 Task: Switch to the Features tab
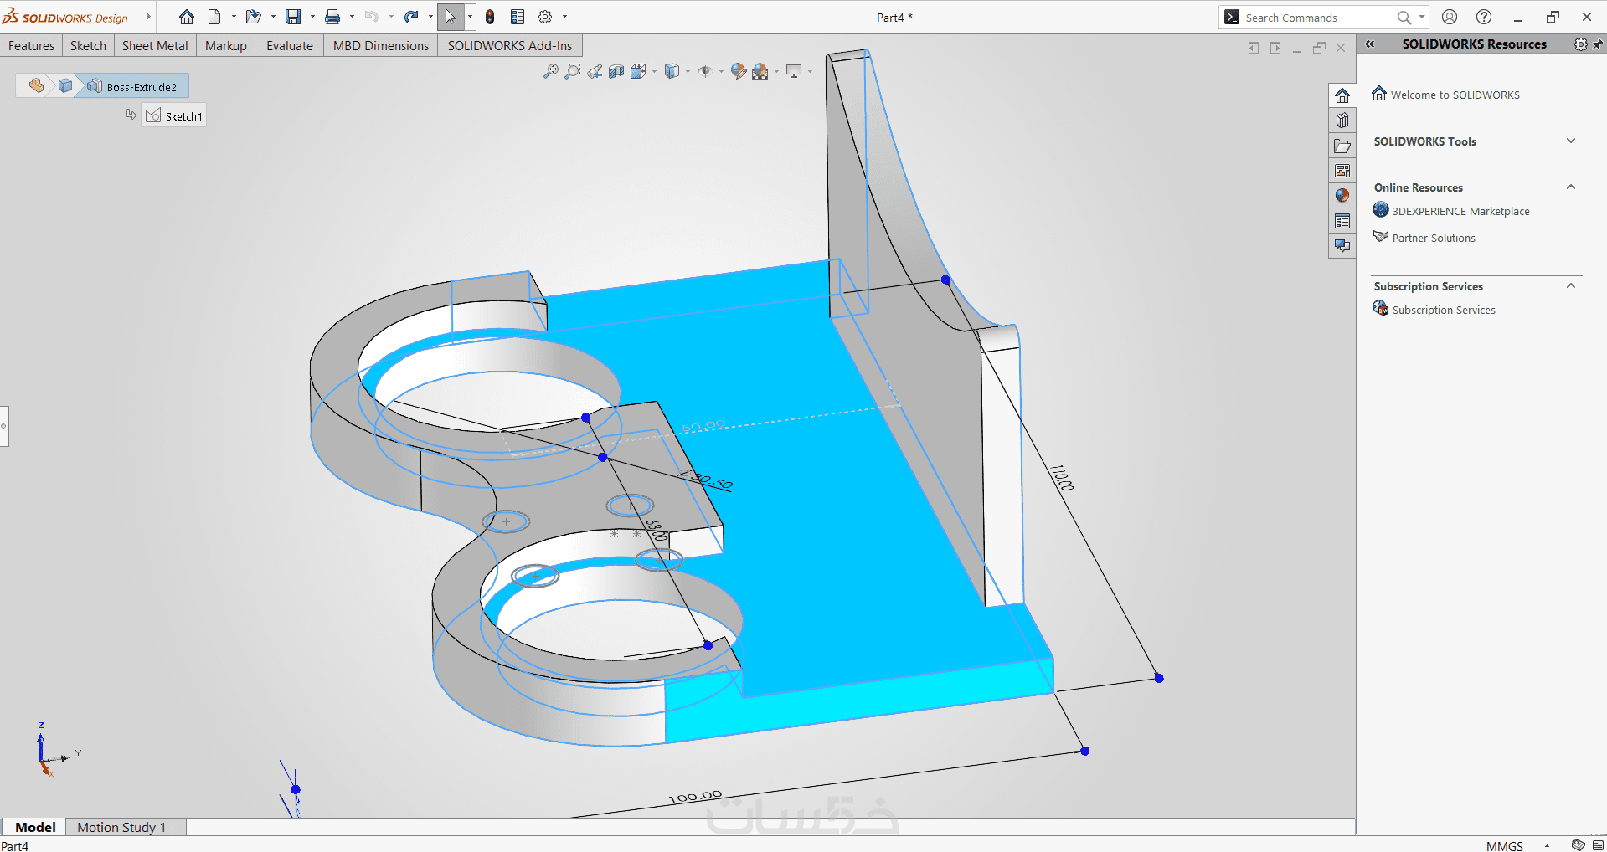(32, 46)
